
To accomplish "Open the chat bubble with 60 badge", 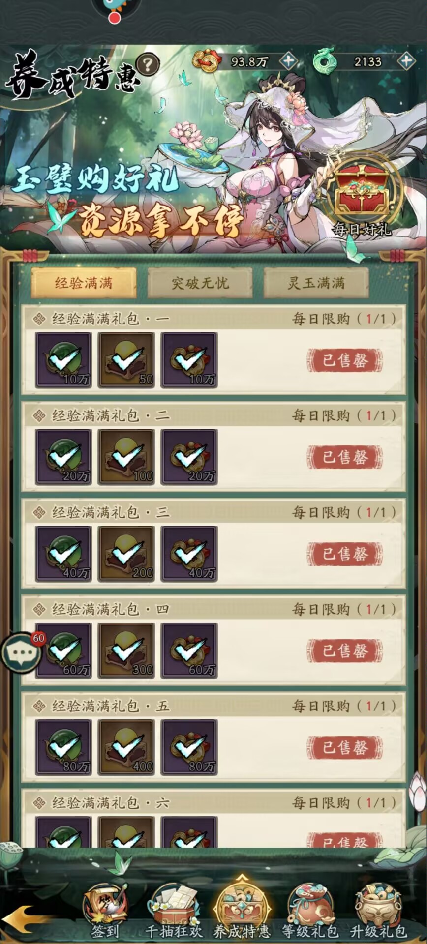I will [21, 652].
